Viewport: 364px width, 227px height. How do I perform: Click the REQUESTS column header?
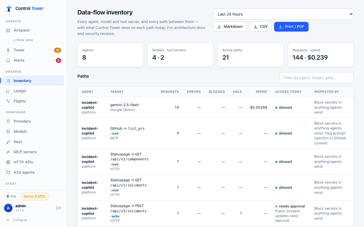click(x=170, y=92)
